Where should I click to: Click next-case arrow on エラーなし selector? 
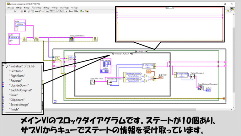point(147,52)
